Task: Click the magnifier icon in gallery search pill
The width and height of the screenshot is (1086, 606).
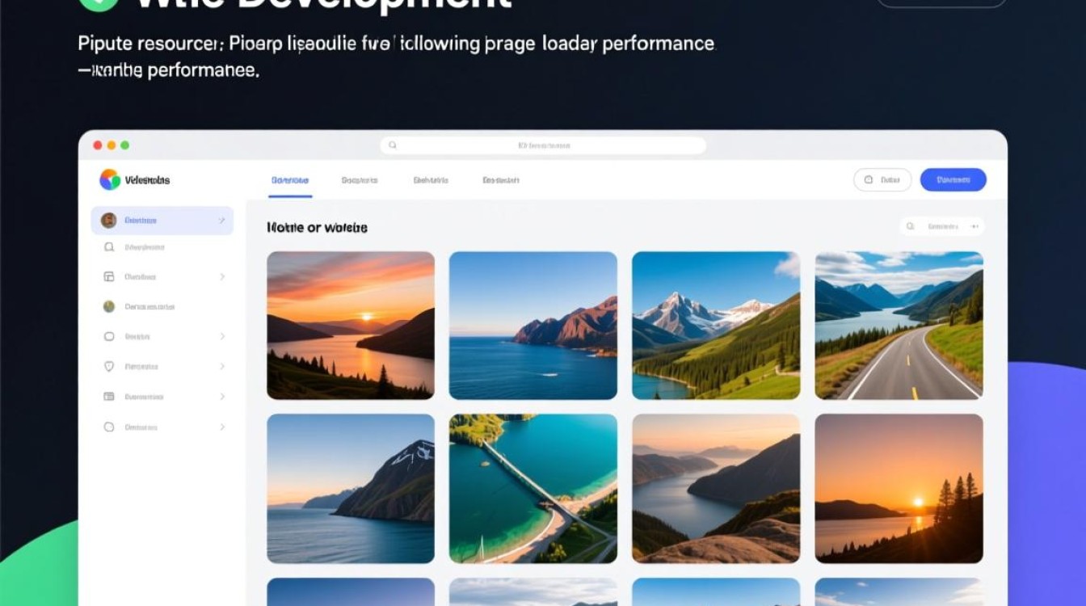Action: click(911, 227)
